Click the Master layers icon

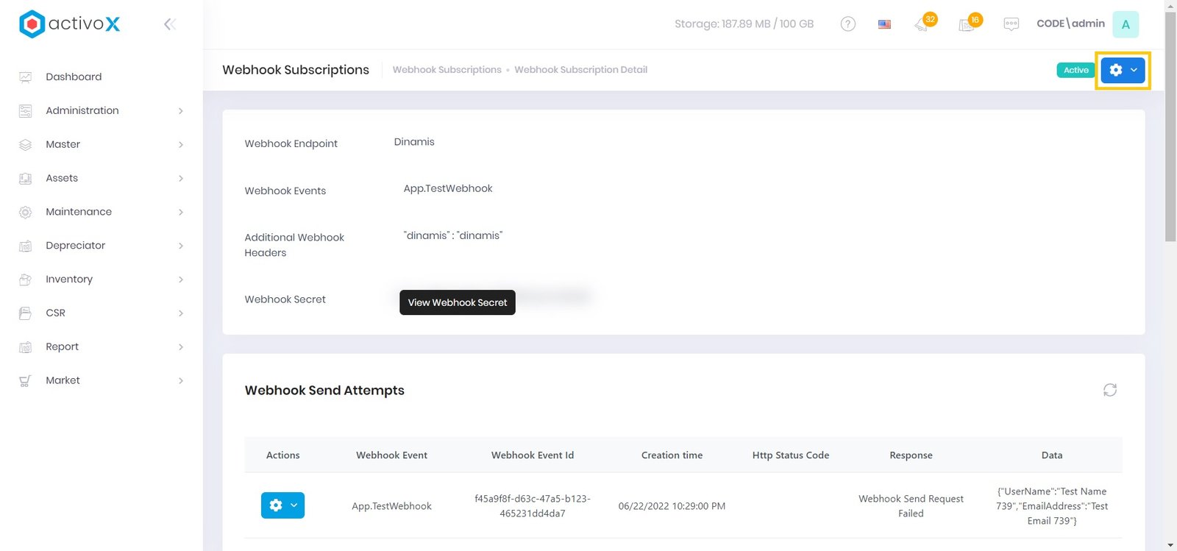tap(25, 145)
